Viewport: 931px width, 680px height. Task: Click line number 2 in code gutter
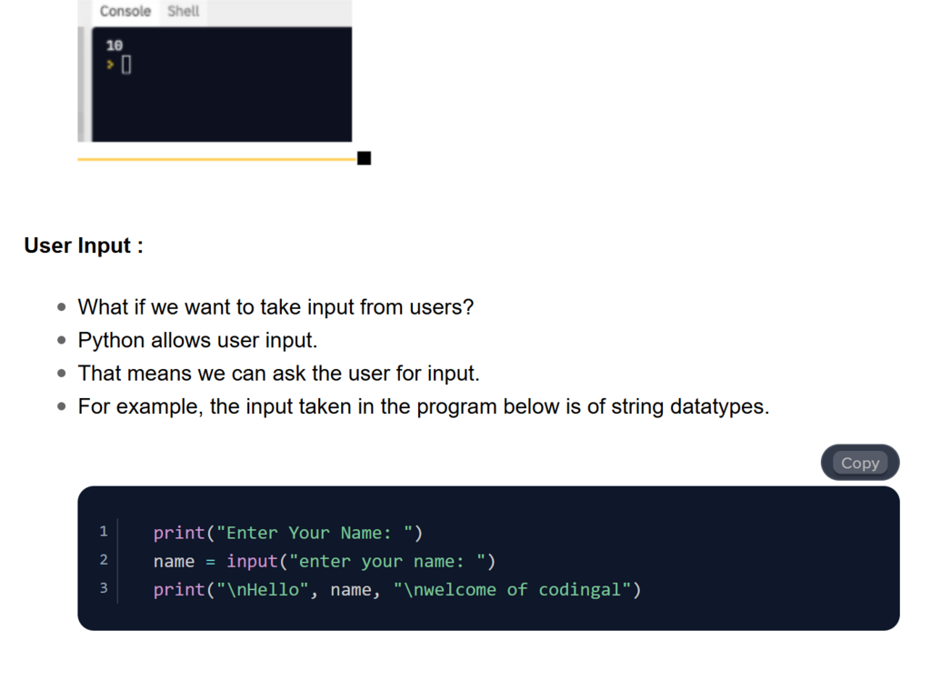click(104, 560)
